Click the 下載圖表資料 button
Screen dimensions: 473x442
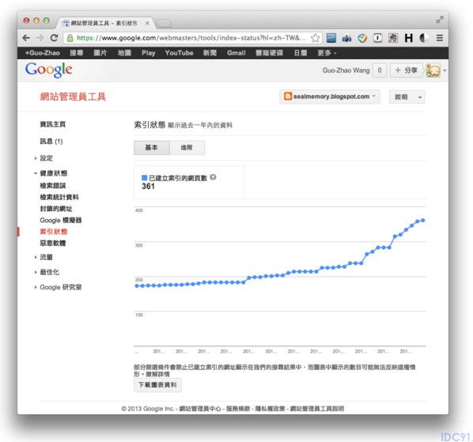click(157, 385)
